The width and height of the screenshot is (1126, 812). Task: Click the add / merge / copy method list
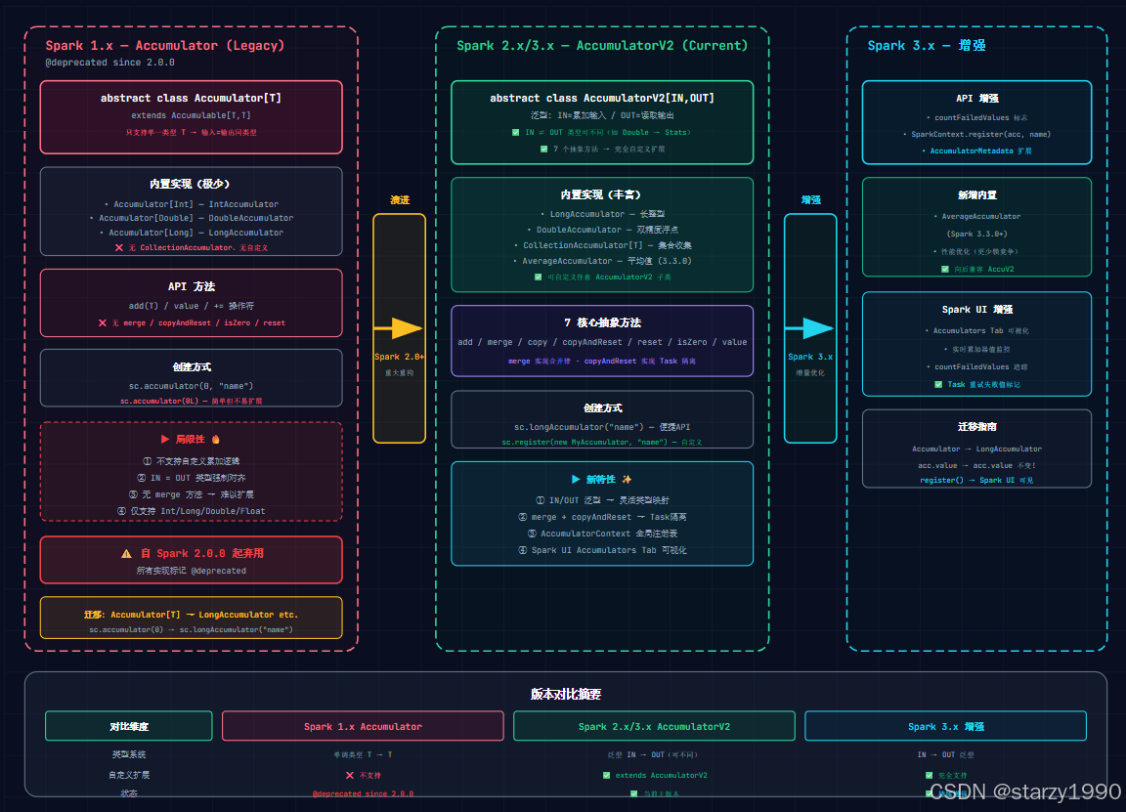pos(602,342)
